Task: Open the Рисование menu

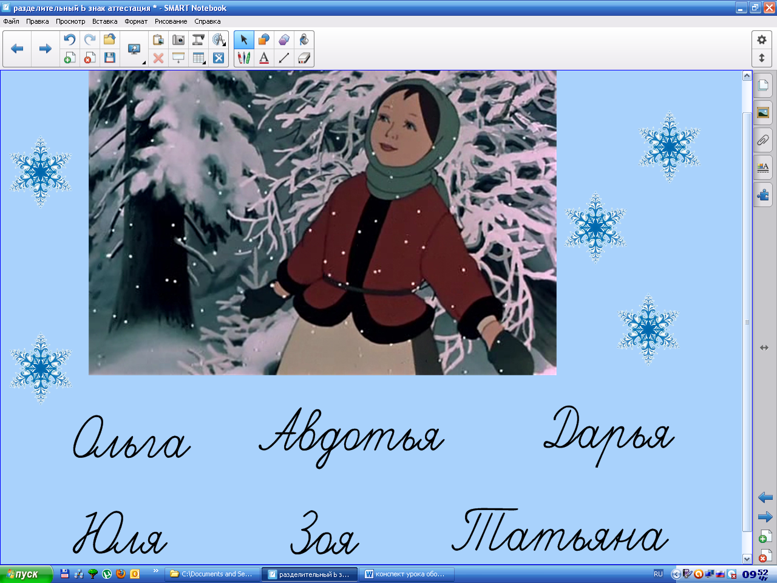Action: [x=171, y=21]
